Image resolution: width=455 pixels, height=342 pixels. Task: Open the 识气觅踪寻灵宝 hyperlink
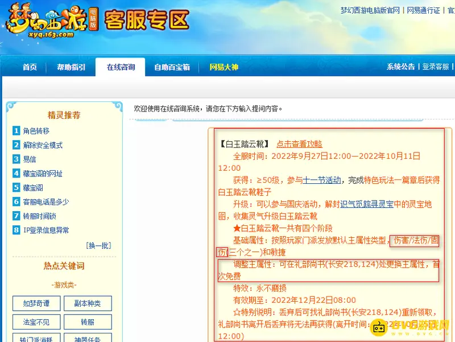tap(367, 204)
